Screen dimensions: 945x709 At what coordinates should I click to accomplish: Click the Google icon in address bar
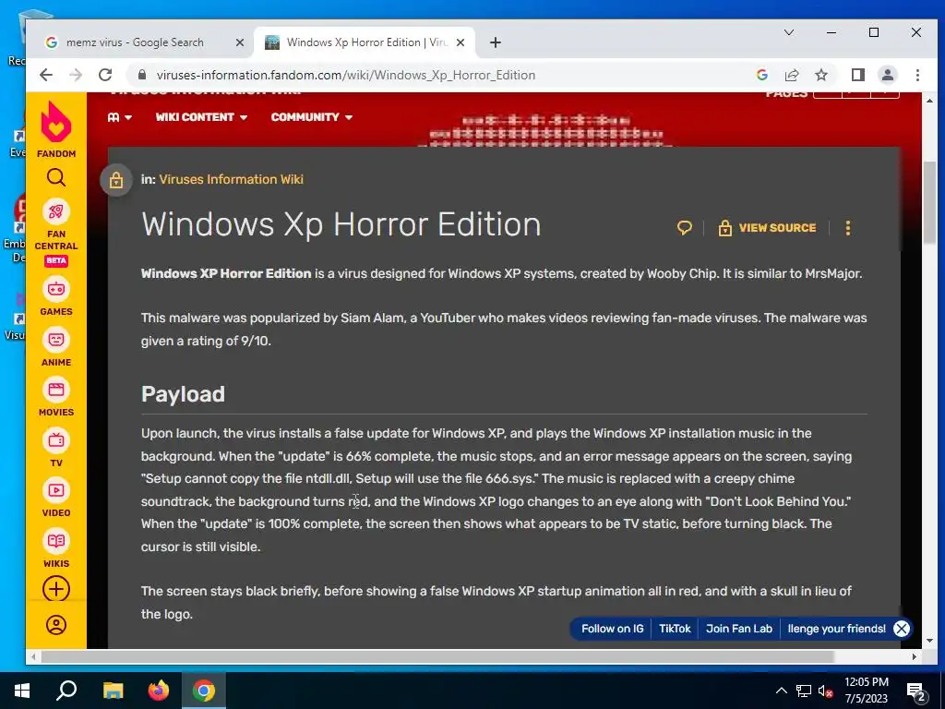pos(762,75)
